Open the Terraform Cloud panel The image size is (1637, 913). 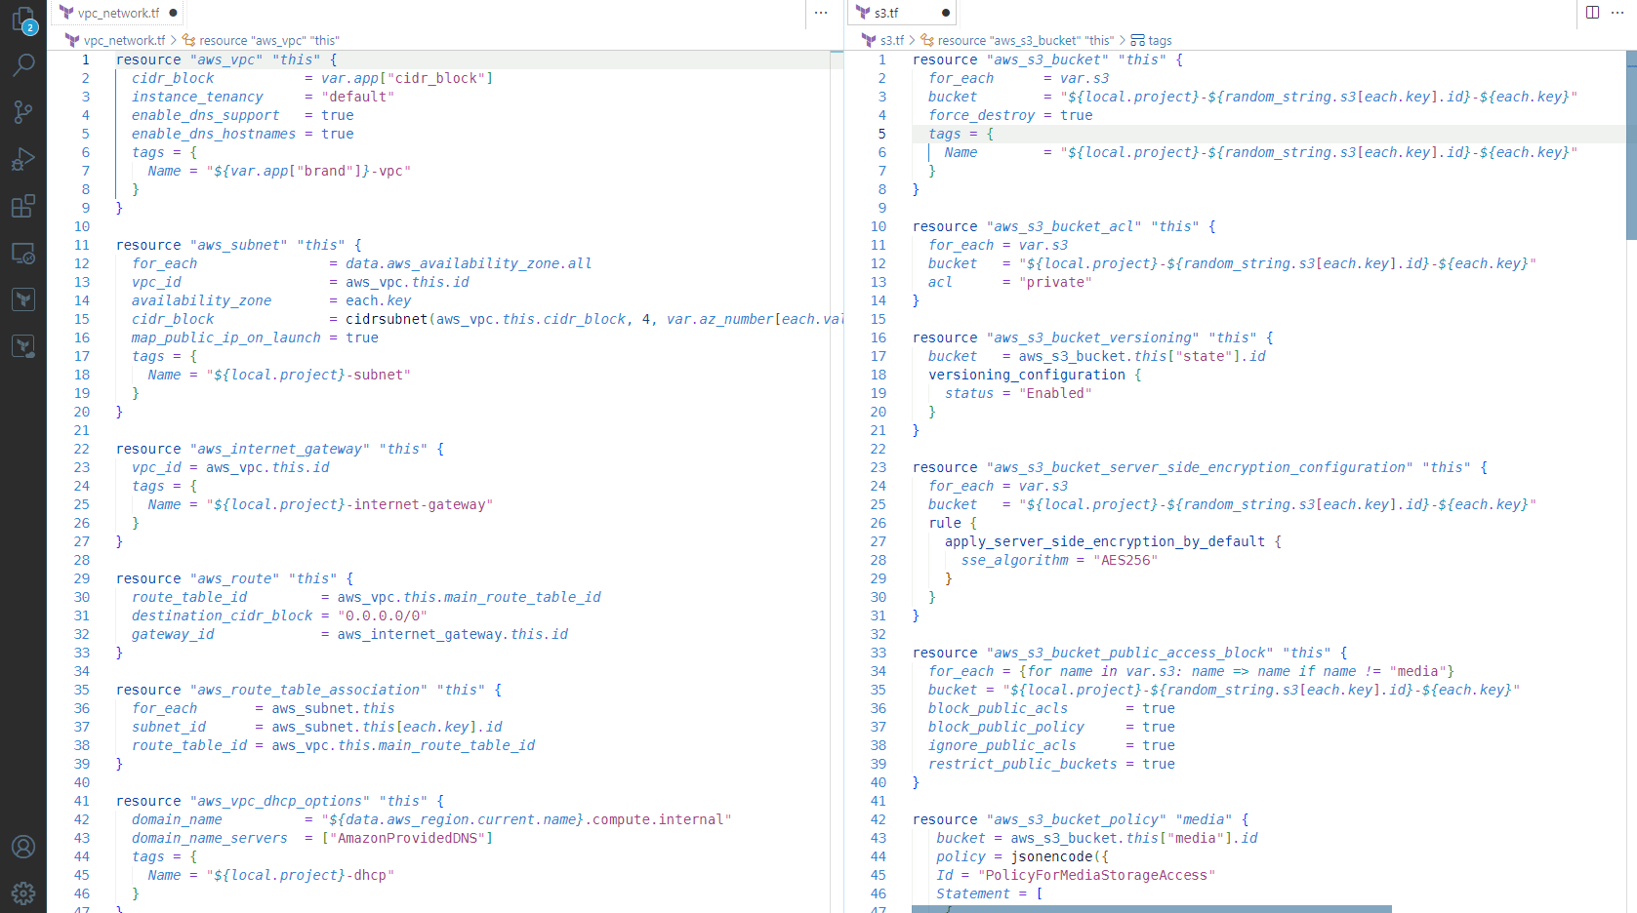[x=22, y=346]
